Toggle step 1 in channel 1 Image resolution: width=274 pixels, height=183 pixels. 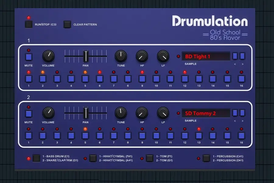pos(29,79)
